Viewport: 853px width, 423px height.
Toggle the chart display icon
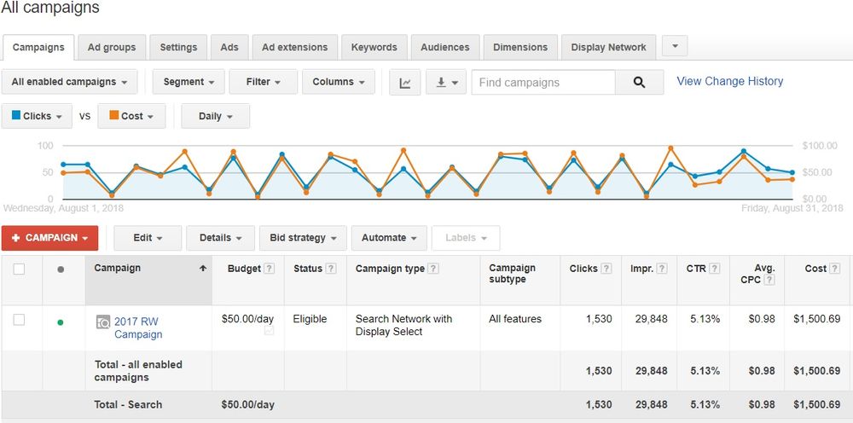(x=405, y=83)
